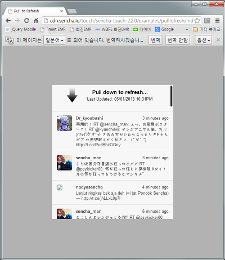Click the nadyasencha broken avatar image
225x260 pixels.
coord(60,187)
